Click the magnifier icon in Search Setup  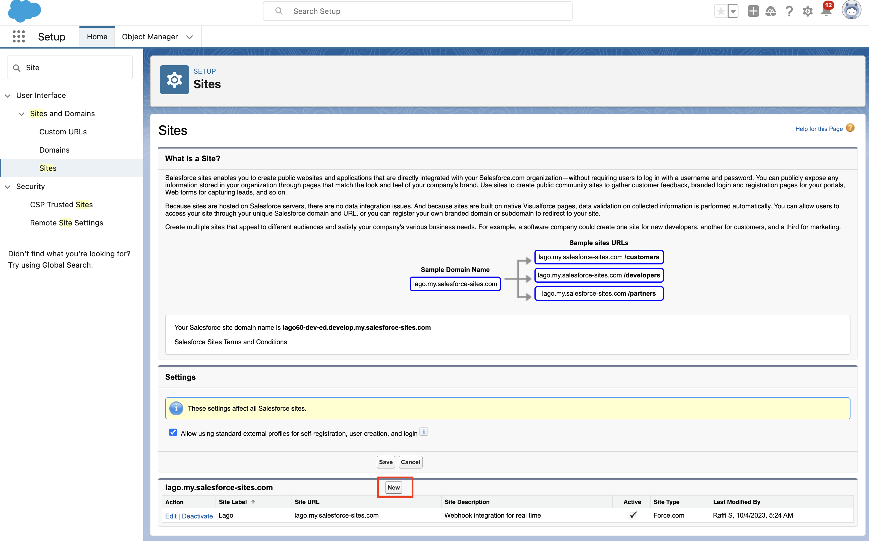click(x=279, y=11)
